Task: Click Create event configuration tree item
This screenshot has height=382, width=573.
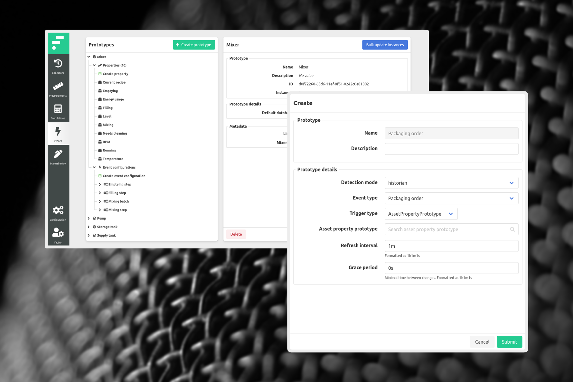Action: click(124, 176)
